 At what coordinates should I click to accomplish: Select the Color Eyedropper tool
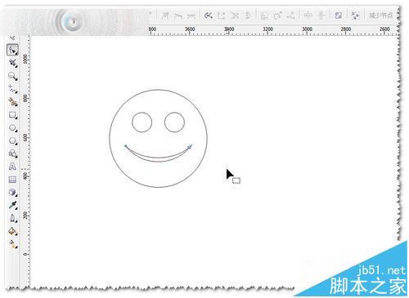[x=12, y=205]
